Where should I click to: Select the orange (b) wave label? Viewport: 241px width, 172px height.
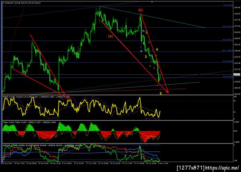click(x=140, y=10)
